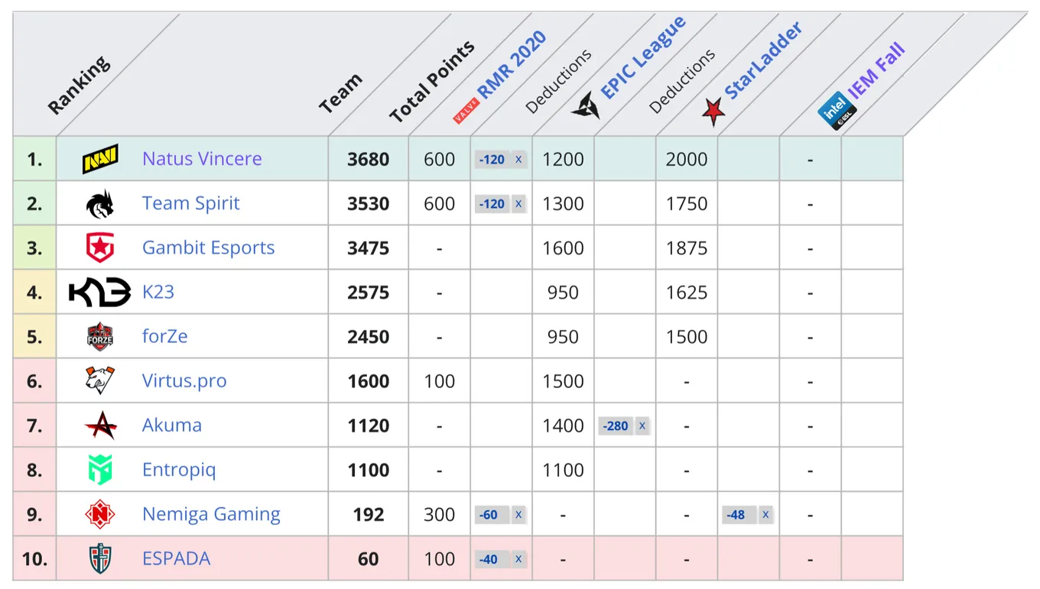This screenshot has width=1040, height=589.
Task: Click the StarLadder red star icon
Action: pos(713,112)
